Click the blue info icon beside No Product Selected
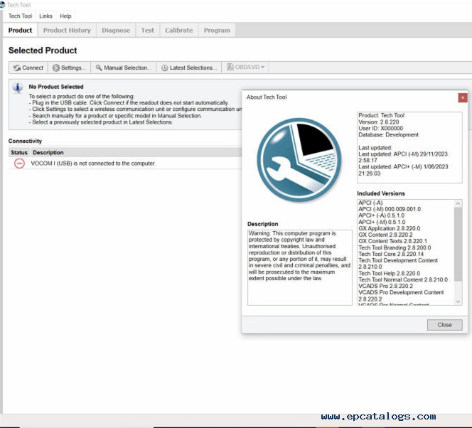Image resolution: width=472 pixels, height=428 pixels. coord(18,87)
